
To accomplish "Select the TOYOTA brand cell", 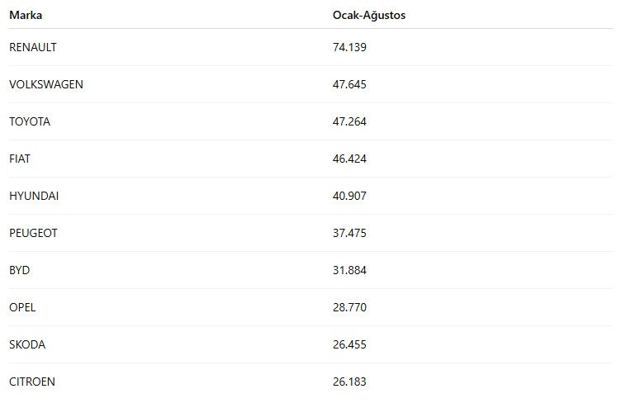I will [30, 121].
